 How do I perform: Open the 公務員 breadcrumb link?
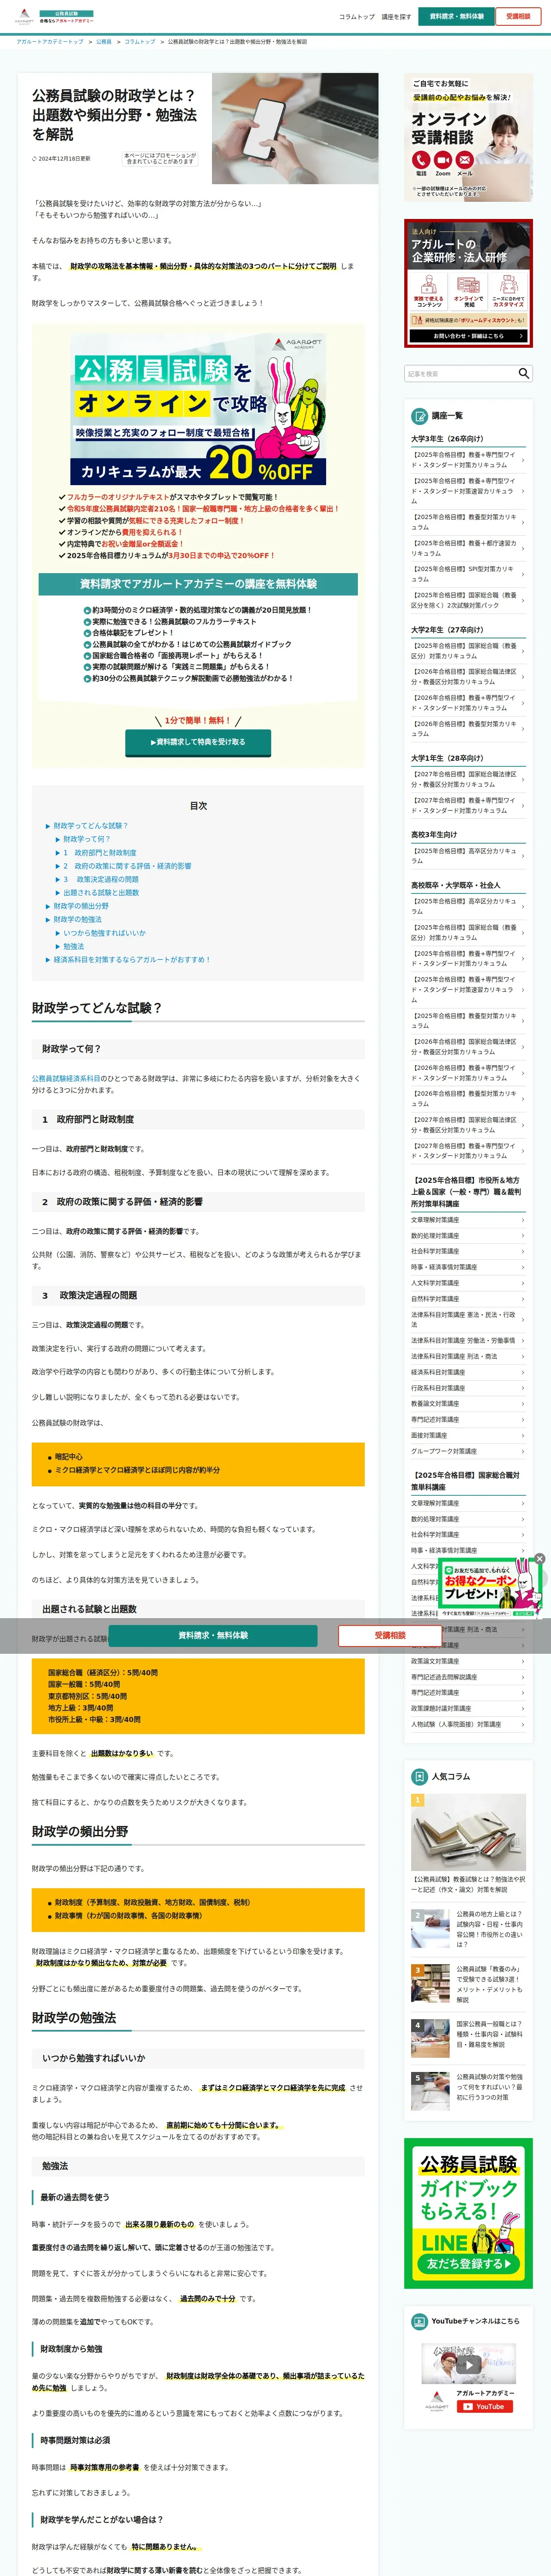pos(104,42)
